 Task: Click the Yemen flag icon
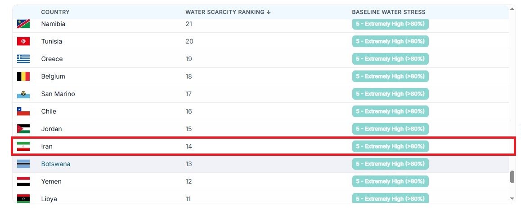coord(23,181)
